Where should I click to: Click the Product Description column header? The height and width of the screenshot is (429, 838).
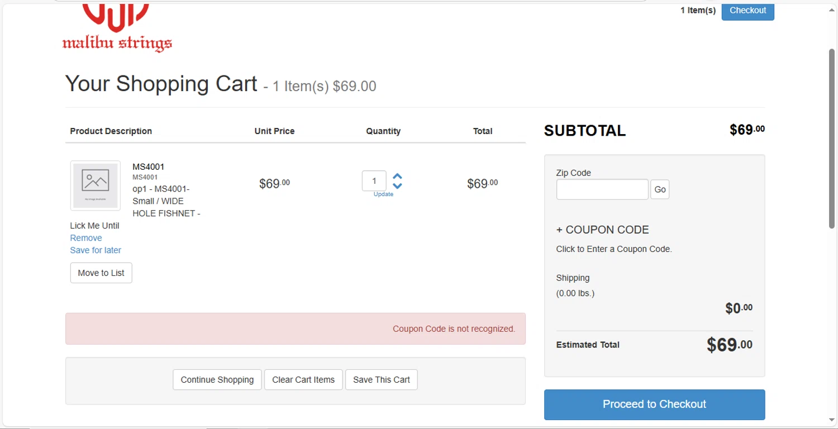pyautogui.click(x=111, y=131)
